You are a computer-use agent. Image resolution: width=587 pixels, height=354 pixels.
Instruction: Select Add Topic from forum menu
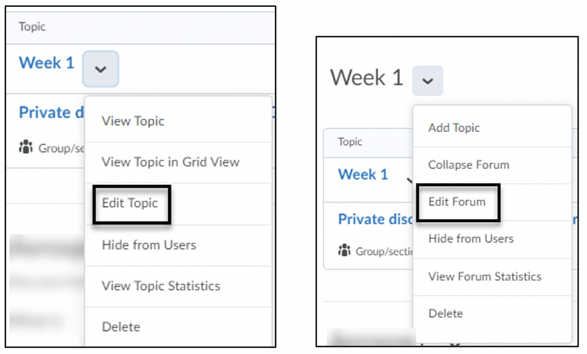[x=454, y=128]
